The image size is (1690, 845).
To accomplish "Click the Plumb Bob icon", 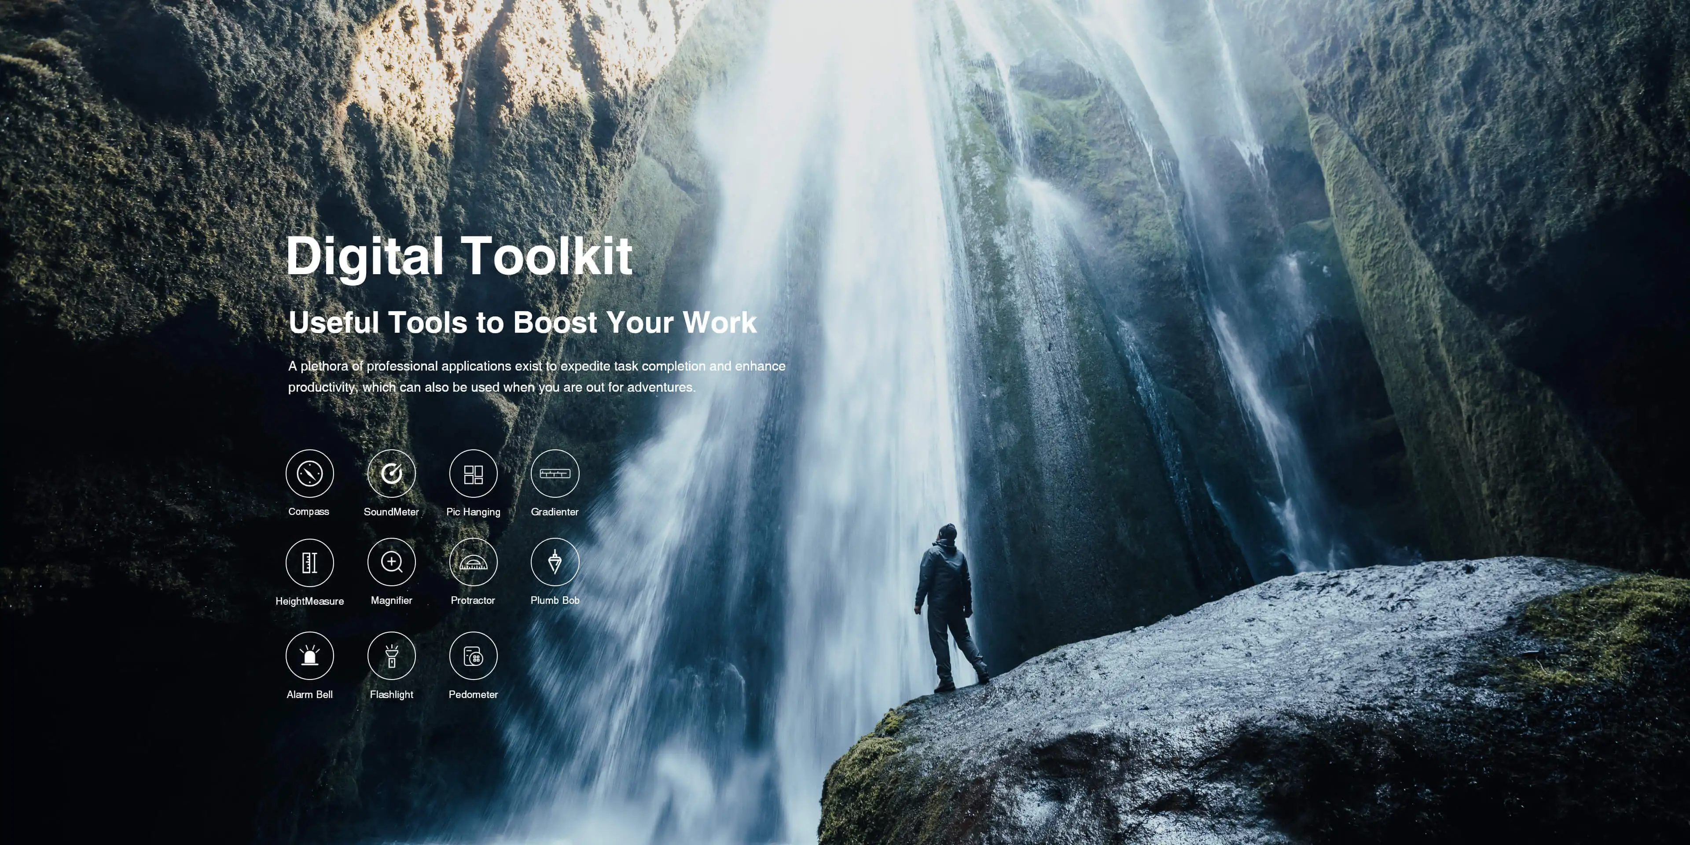I will [555, 562].
